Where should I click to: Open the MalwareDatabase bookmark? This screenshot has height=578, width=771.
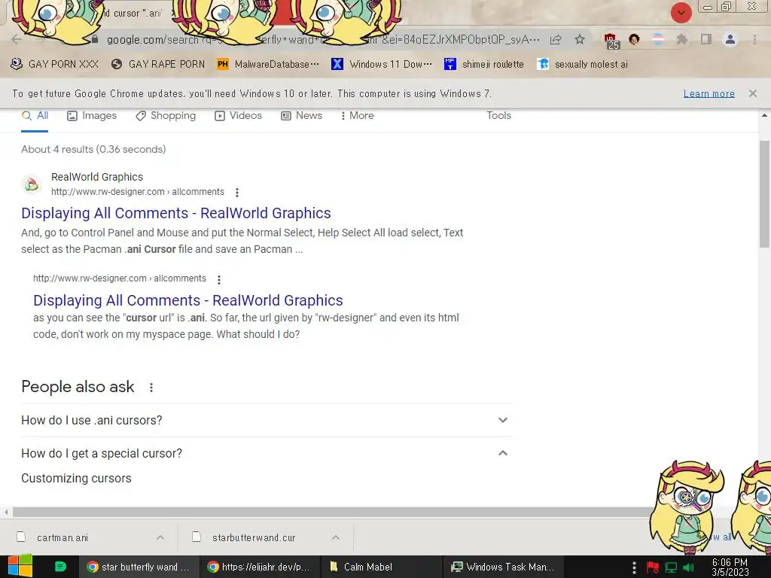click(x=268, y=64)
